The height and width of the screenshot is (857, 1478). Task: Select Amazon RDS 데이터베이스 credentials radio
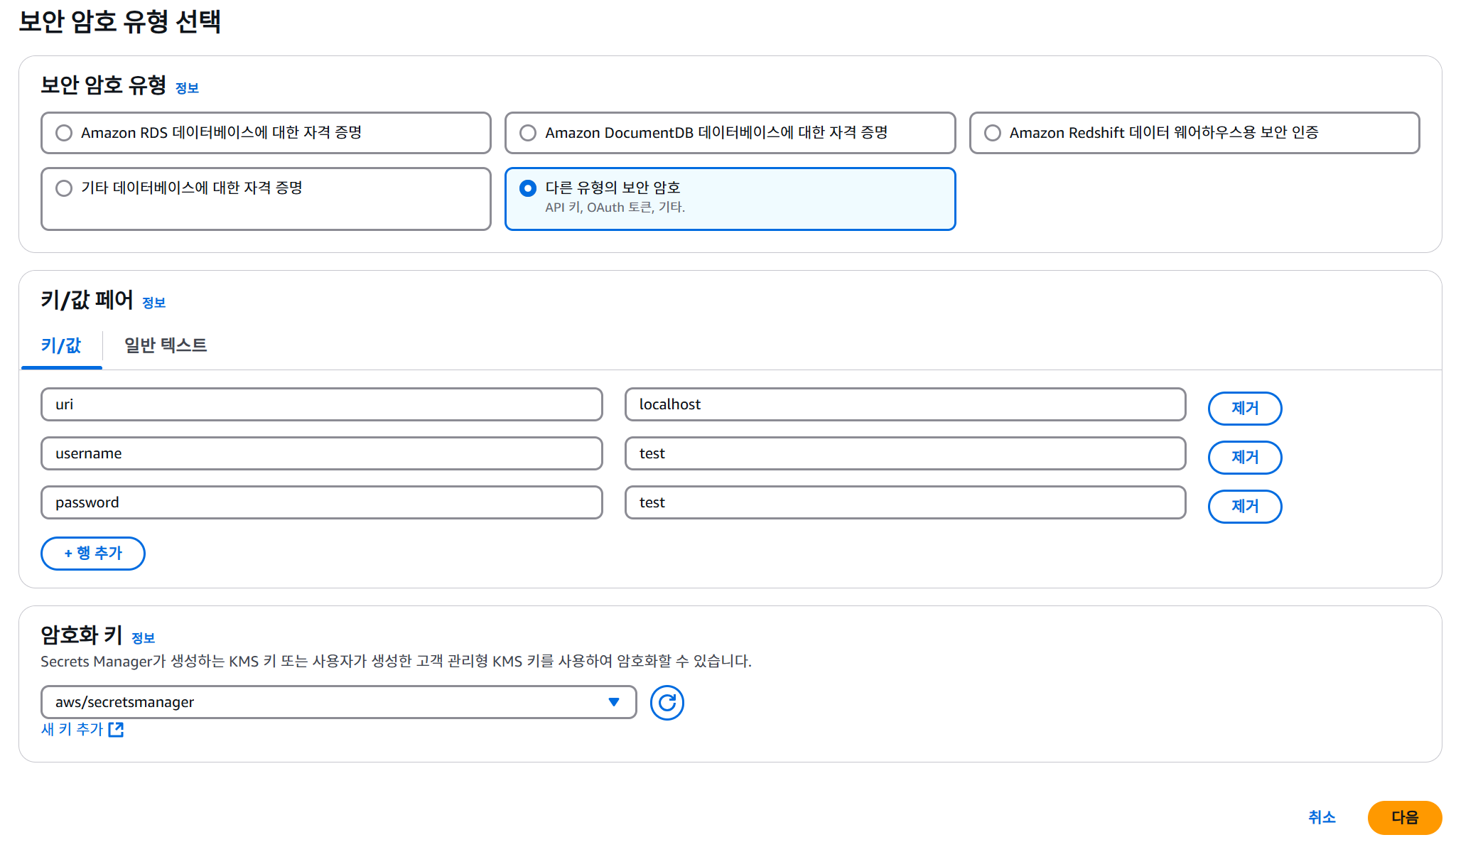(64, 133)
